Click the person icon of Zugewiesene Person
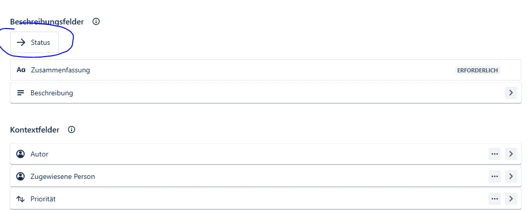The image size is (530, 210). [20, 176]
